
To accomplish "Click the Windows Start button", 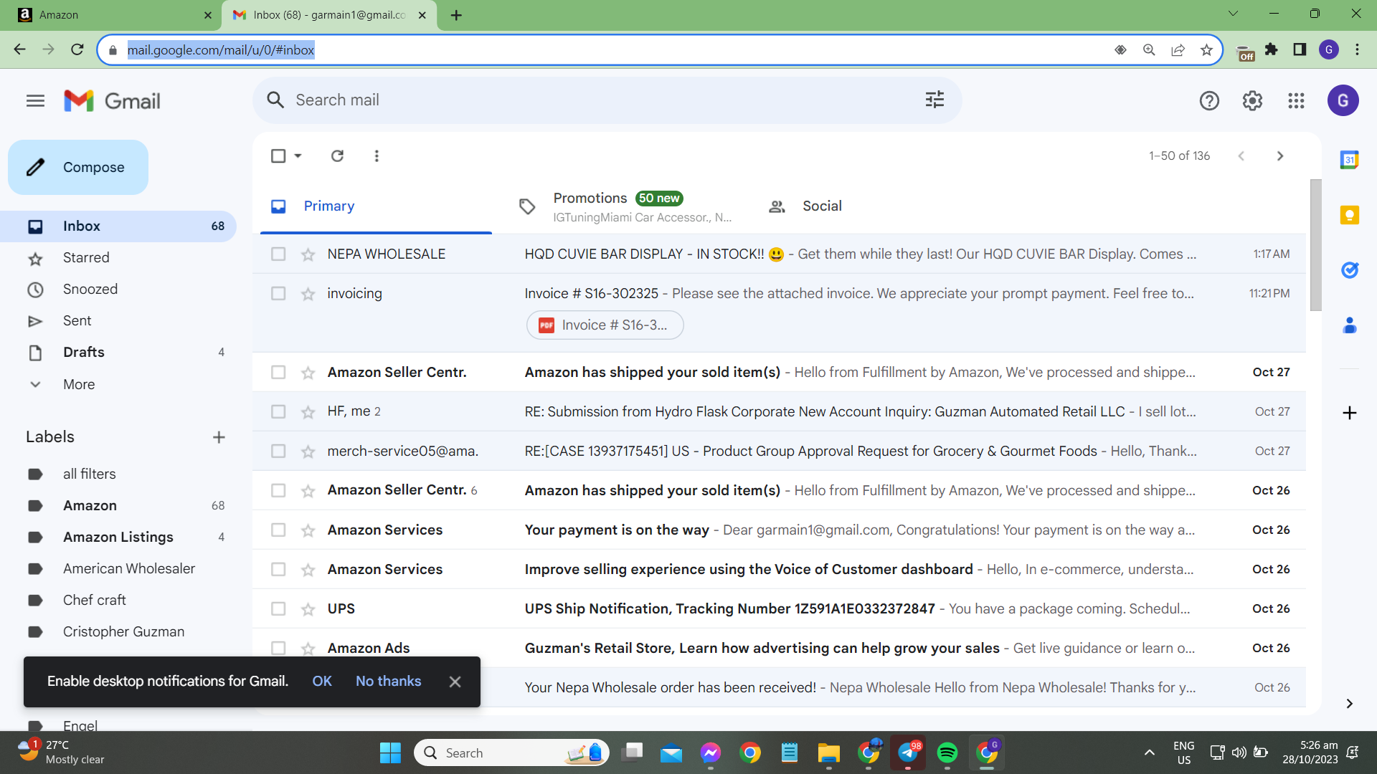I will pyautogui.click(x=390, y=752).
